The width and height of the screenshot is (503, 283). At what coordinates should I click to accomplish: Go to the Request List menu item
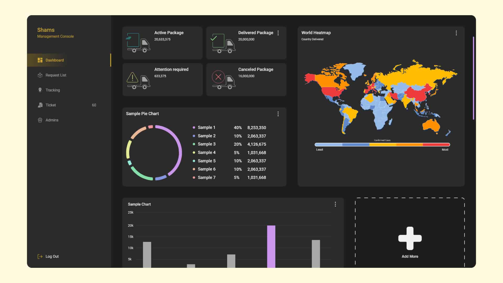[x=56, y=75]
